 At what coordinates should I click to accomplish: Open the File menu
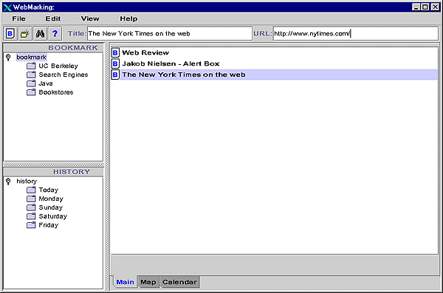pos(18,18)
